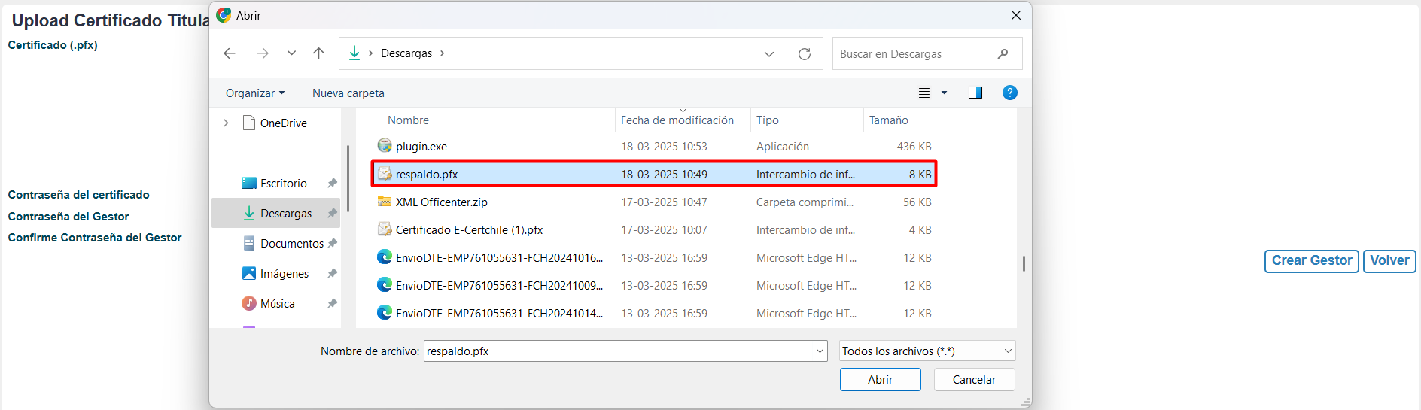Viewport: 1421px width, 410px height.
Task: Click the search magnifier icon
Action: (1003, 54)
